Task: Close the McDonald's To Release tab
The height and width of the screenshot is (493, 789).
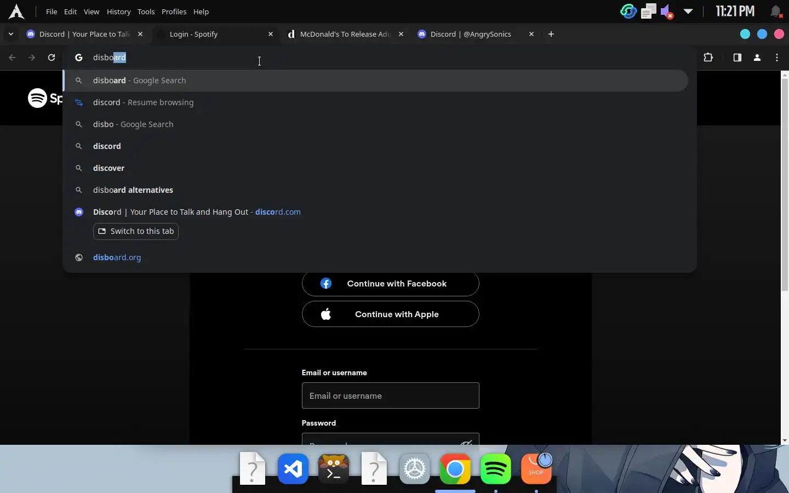Action: coord(401,34)
